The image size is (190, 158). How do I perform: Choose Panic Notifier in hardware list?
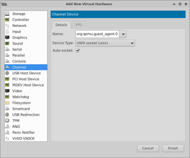23,132
